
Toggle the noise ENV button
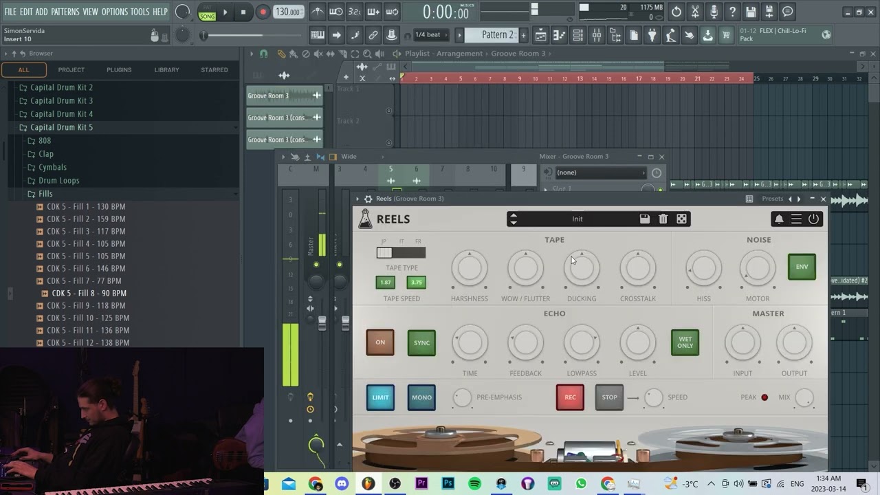coord(802,267)
